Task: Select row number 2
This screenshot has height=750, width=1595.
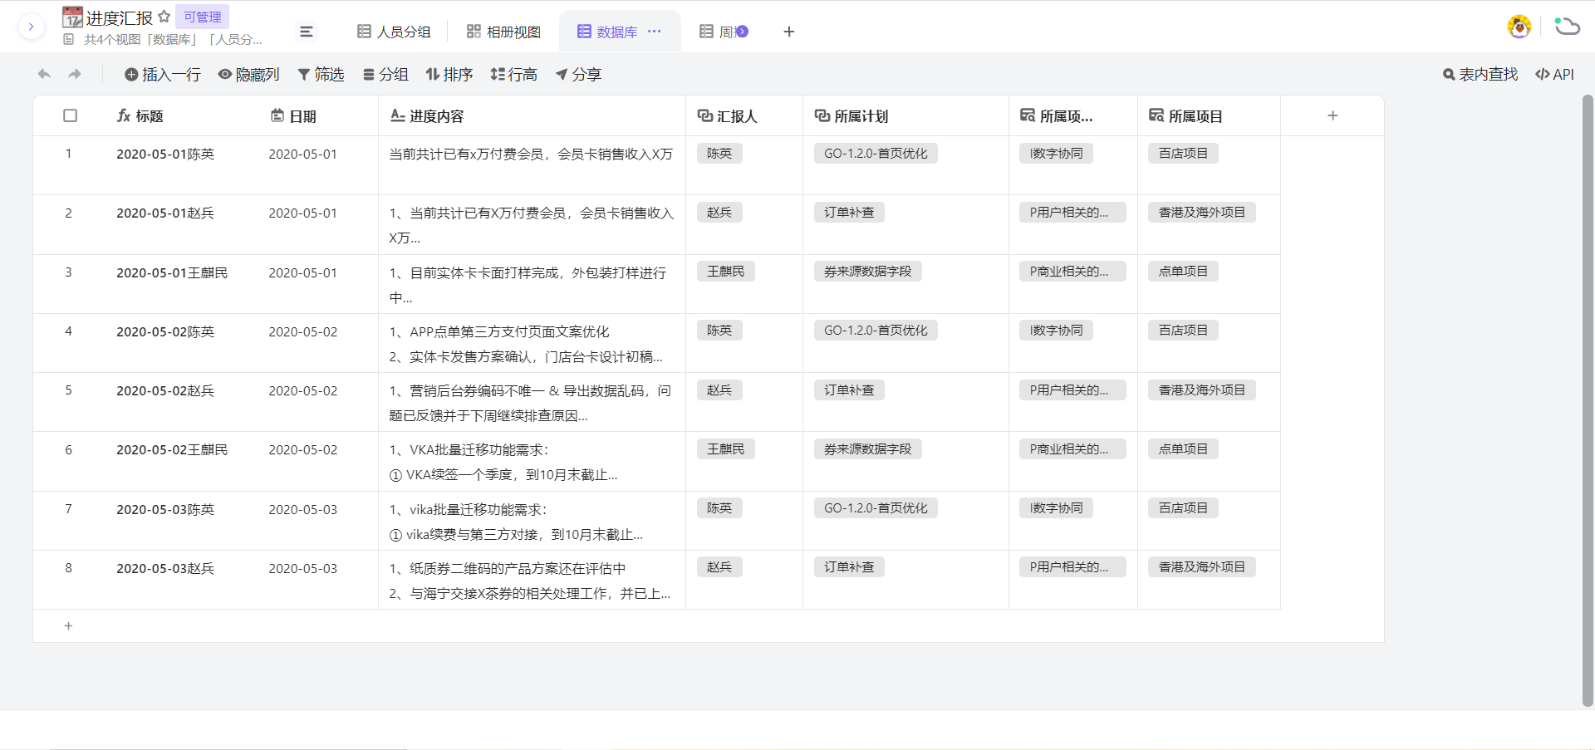Action: coord(69,213)
